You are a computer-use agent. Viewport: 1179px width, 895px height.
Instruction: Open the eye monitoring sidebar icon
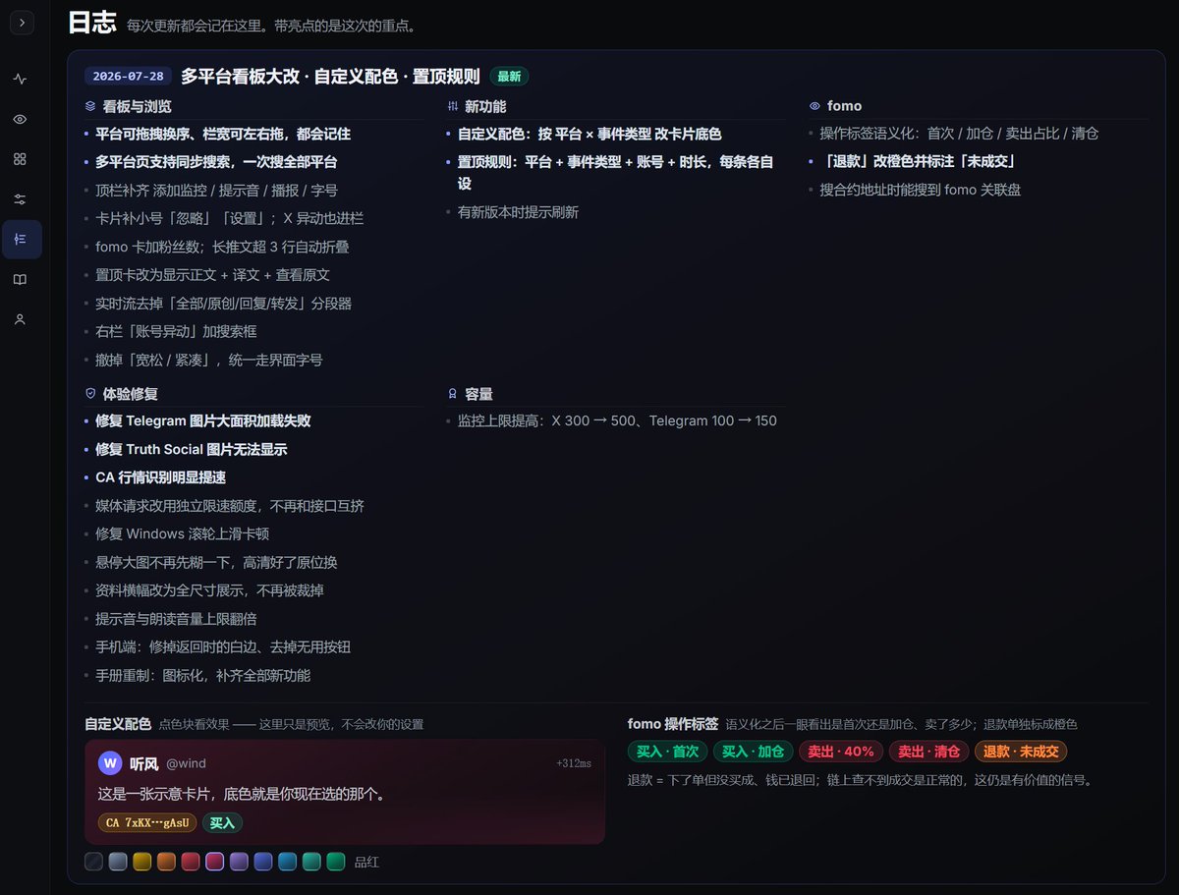[20, 119]
